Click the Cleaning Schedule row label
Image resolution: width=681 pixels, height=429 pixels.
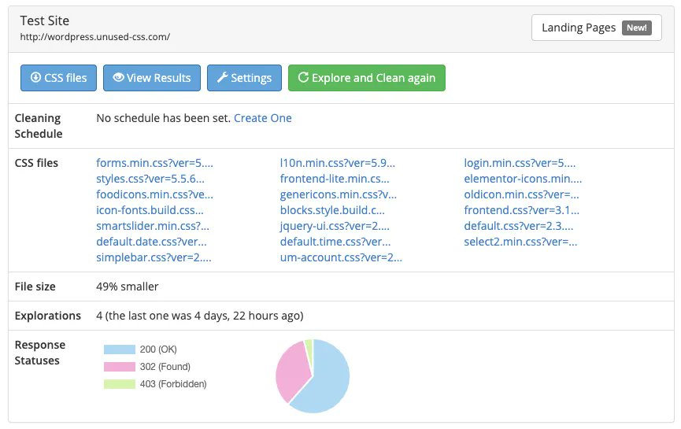point(39,126)
